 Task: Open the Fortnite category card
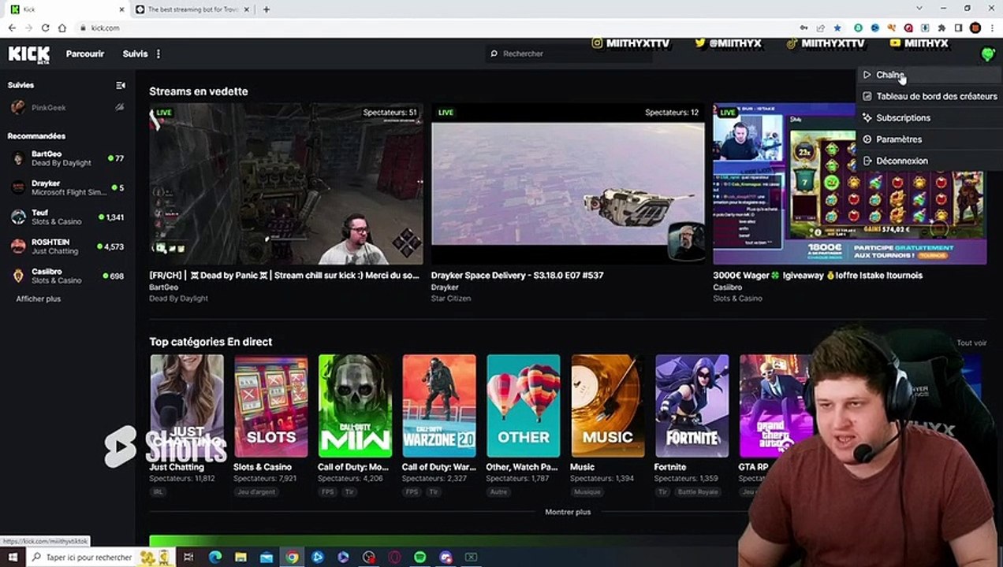click(692, 406)
